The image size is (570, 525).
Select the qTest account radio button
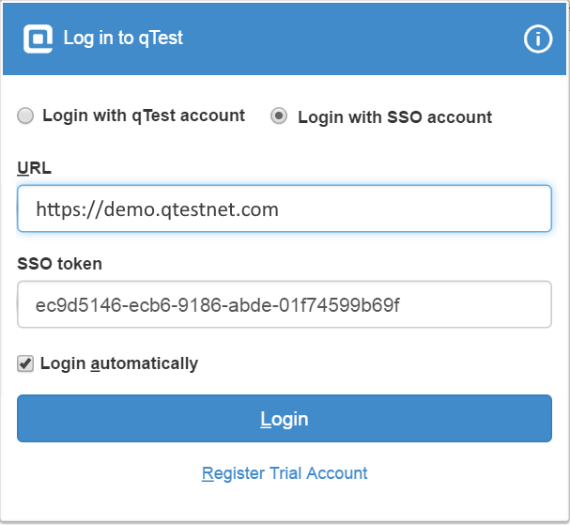[x=25, y=116]
